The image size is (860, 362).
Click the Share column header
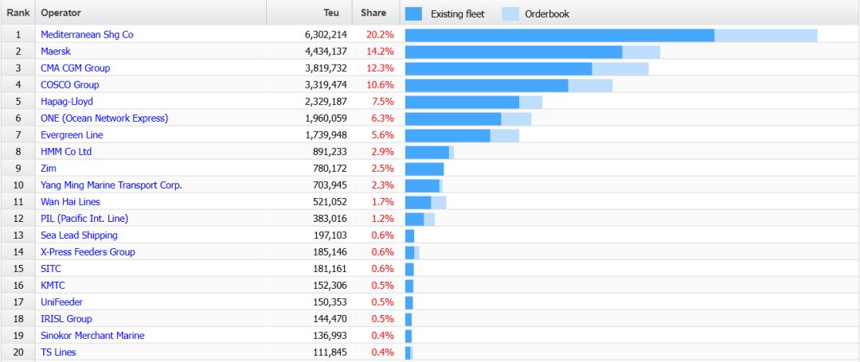pyautogui.click(x=373, y=13)
